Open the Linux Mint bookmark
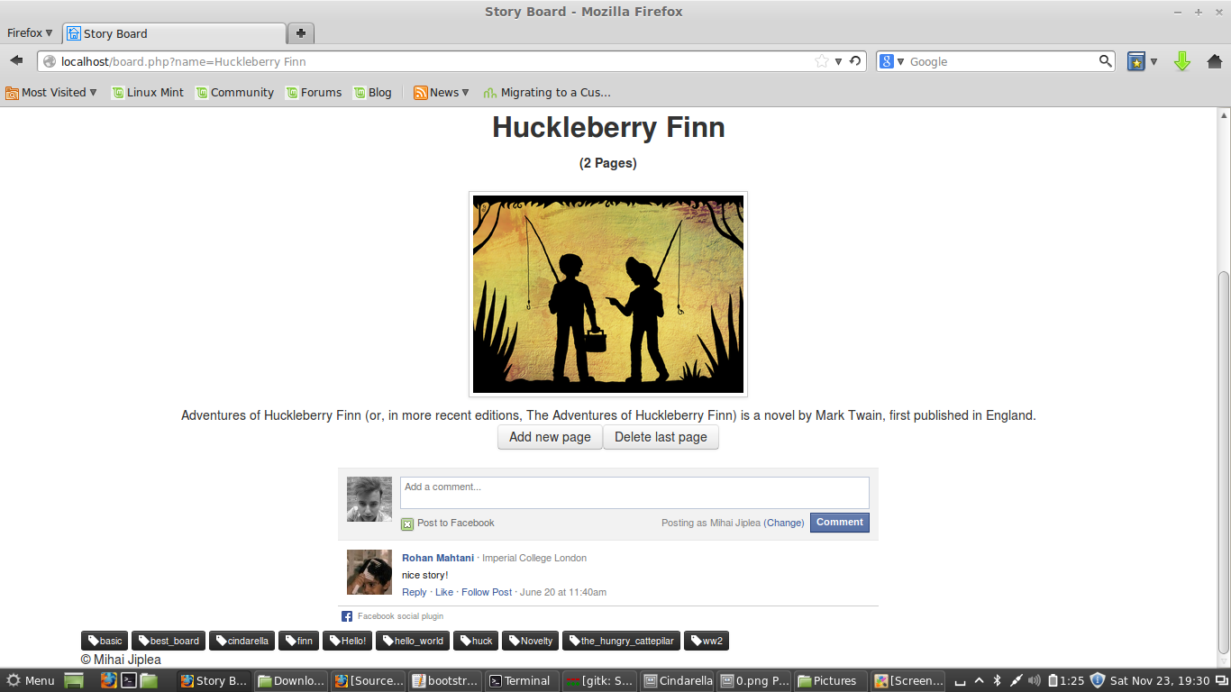This screenshot has height=692, width=1231. 148,92
